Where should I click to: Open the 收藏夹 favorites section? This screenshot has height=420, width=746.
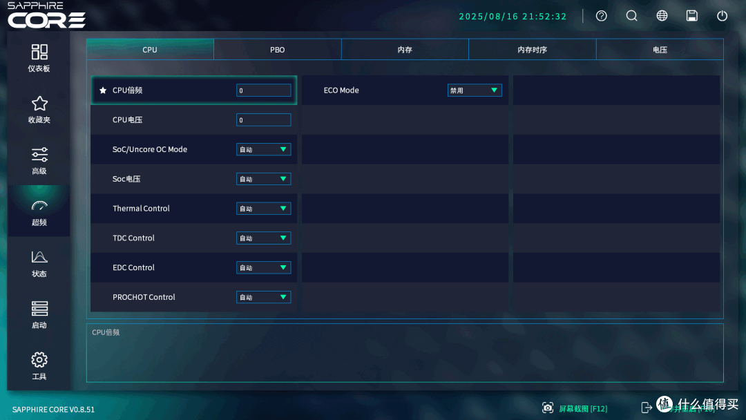pyautogui.click(x=39, y=109)
